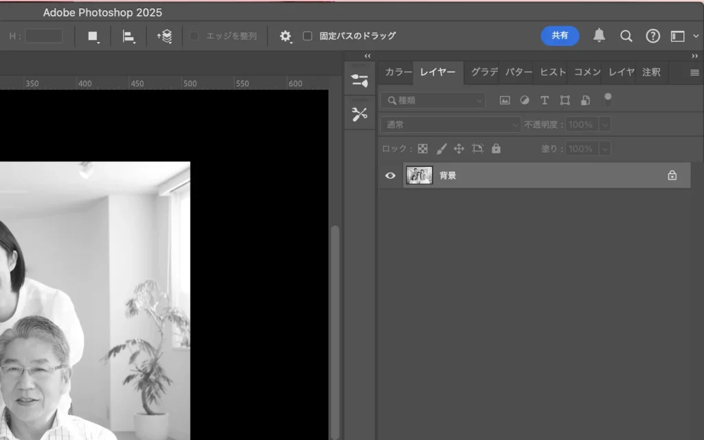The width and height of the screenshot is (704, 440).
Task: Hide the 背景 layer with eye icon
Action: pyautogui.click(x=390, y=175)
